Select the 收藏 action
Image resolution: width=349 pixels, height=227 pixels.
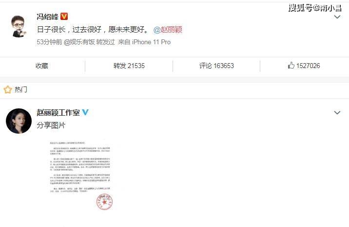coord(42,66)
